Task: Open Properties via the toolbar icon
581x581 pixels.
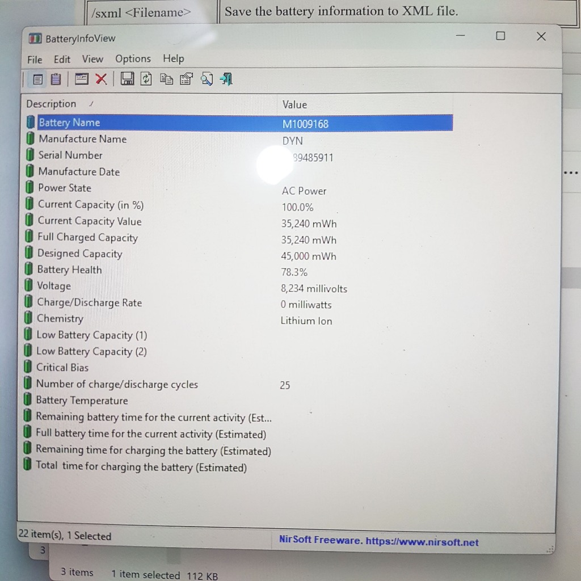Action: coord(186,79)
